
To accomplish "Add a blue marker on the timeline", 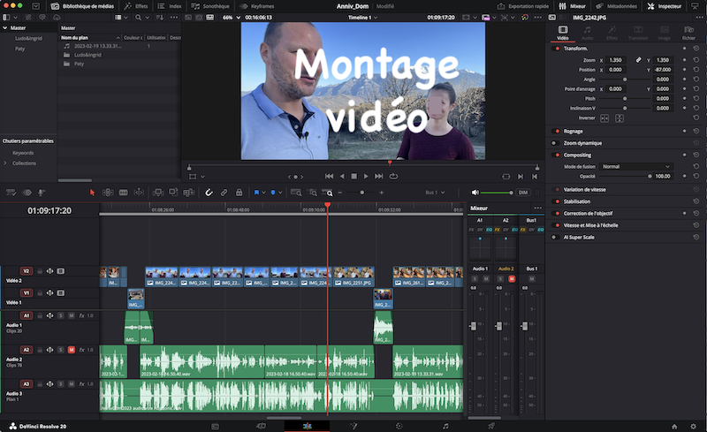I will tap(273, 193).
